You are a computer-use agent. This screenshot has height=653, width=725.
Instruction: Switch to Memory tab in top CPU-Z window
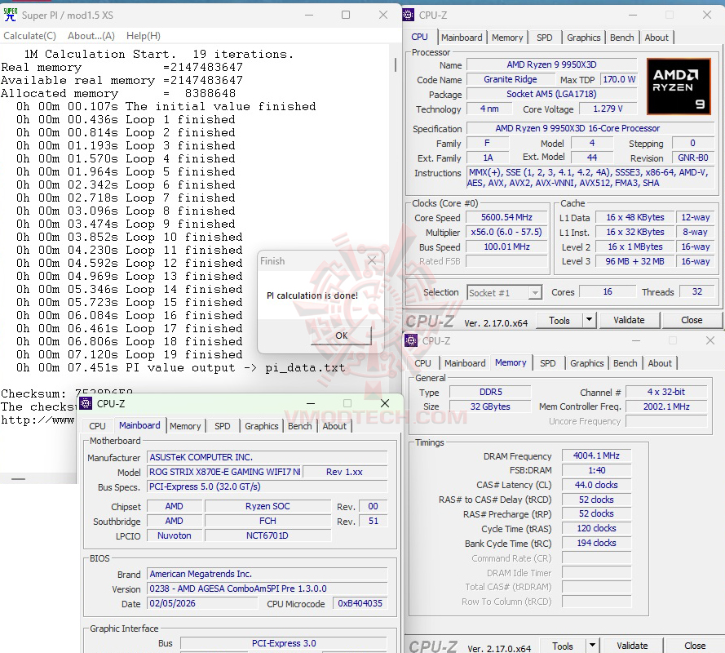click(x=507, y=38)
